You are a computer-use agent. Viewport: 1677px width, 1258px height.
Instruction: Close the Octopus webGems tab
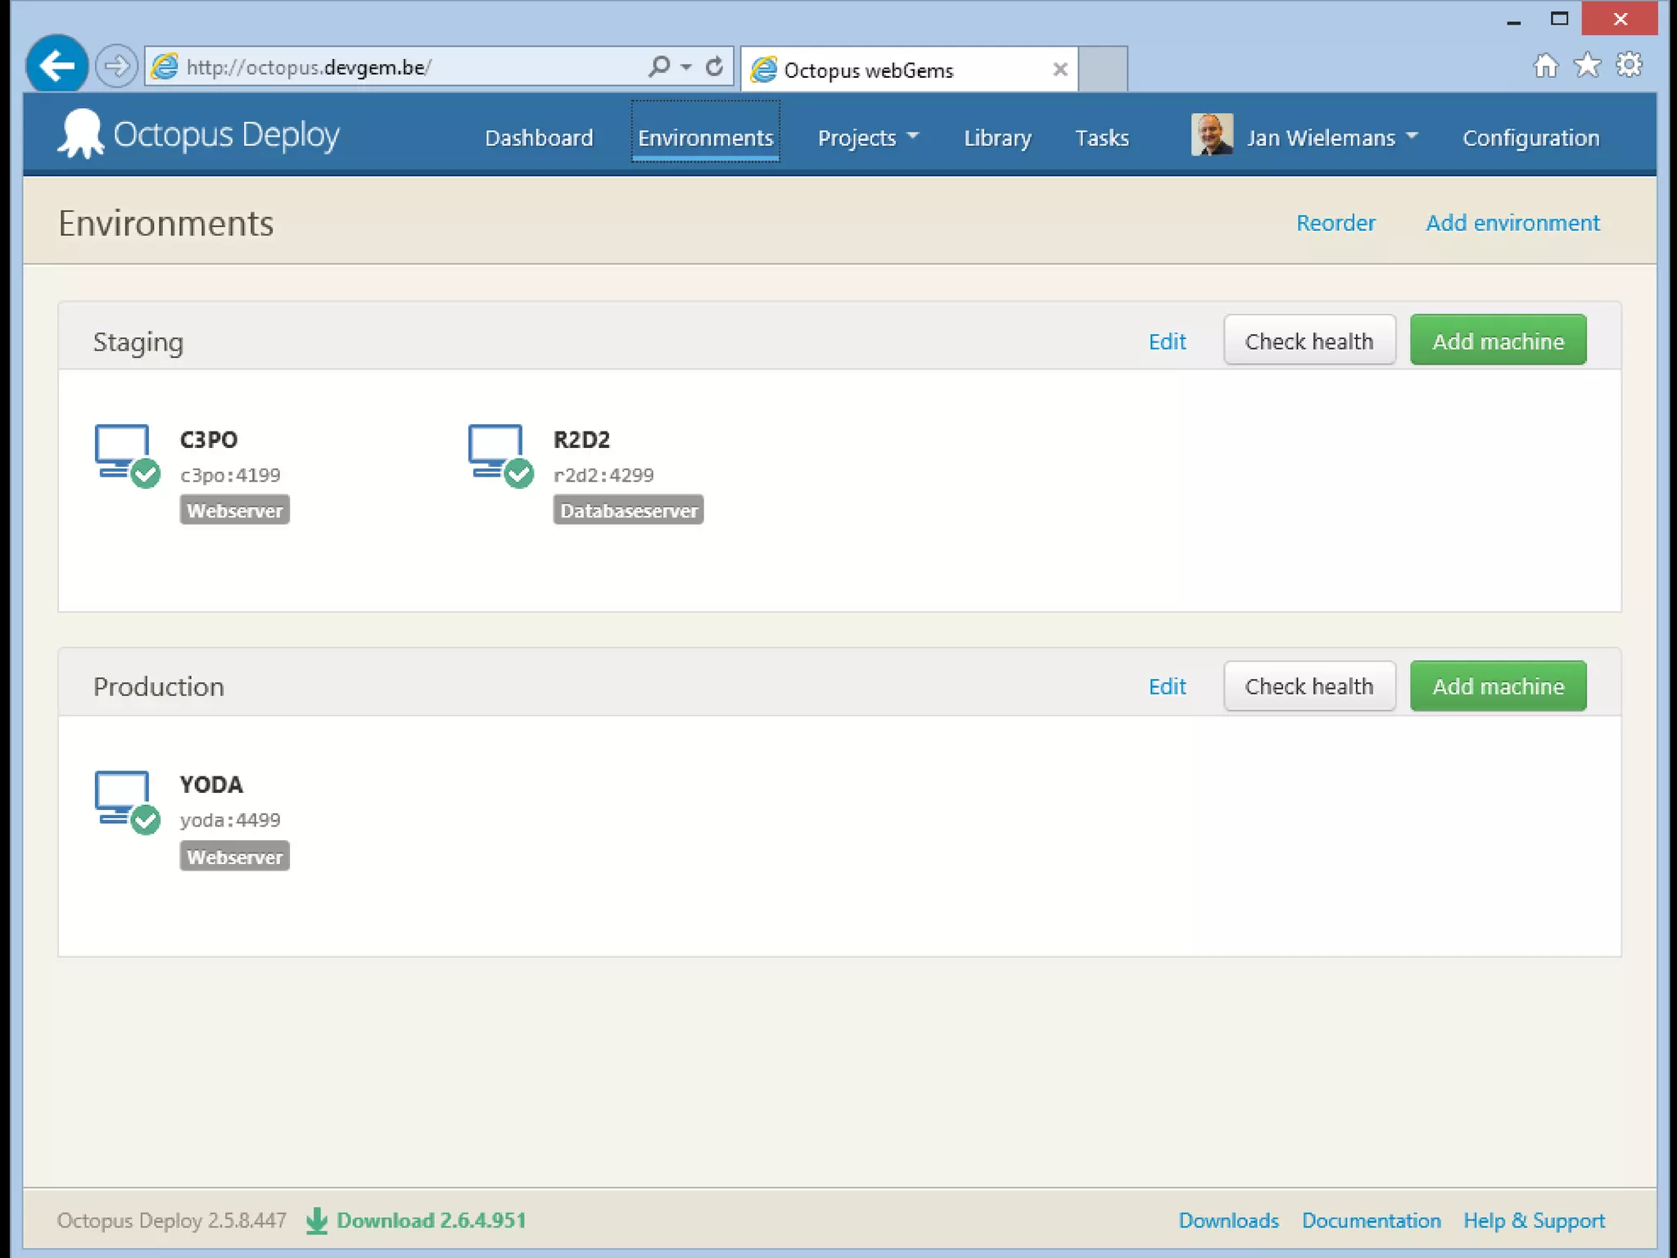click(x=1060, y=70)
